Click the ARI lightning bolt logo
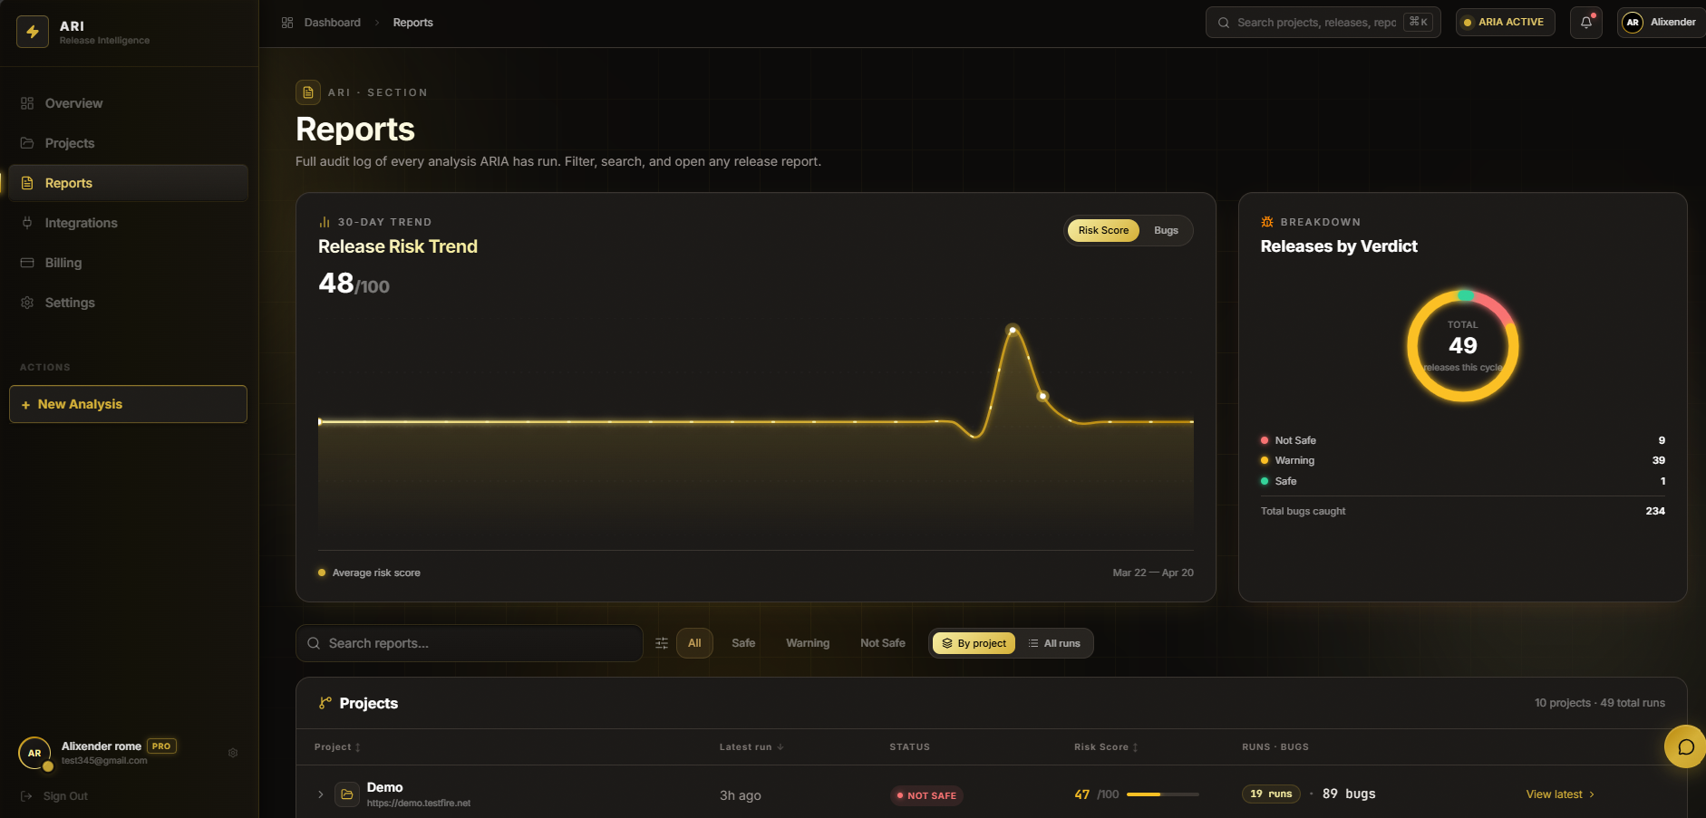 (x=33, y=32)
